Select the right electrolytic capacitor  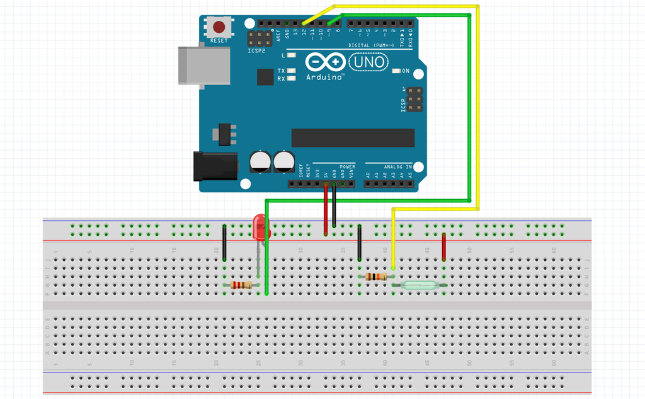pos(284,162)
